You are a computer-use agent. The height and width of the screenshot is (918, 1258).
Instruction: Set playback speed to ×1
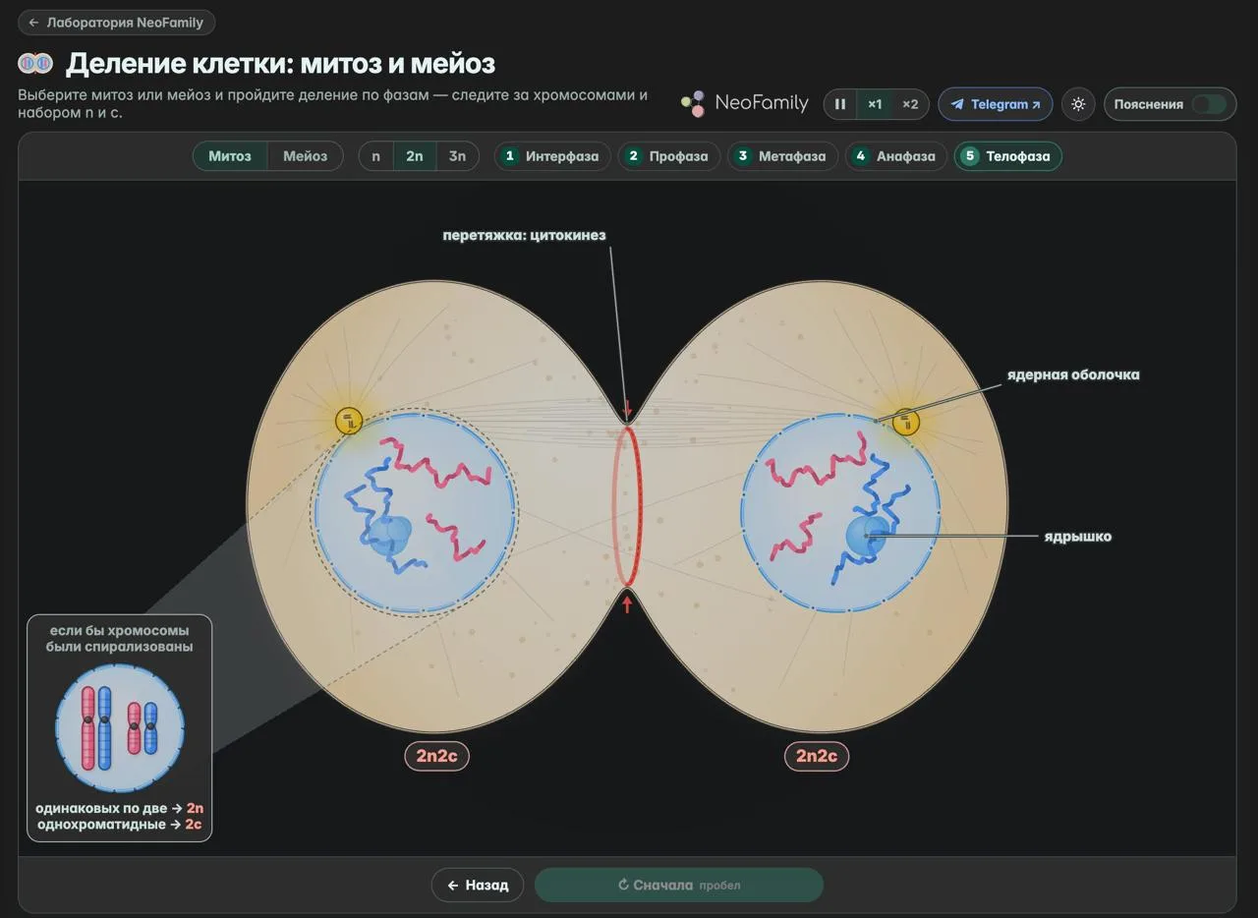(x=875, y=104)
